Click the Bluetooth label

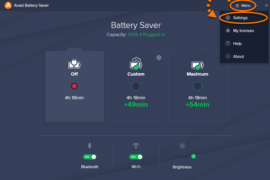90,167
